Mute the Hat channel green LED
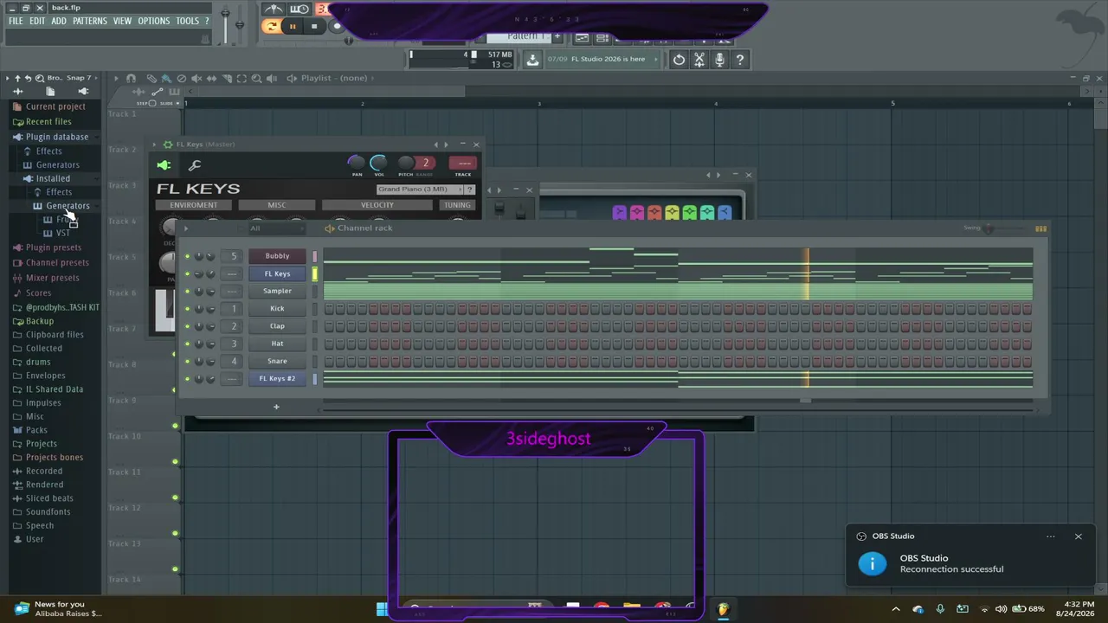Viewport: 1108px width, 623px height. point(187,344)
